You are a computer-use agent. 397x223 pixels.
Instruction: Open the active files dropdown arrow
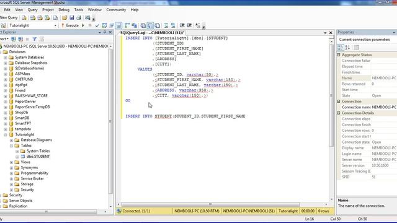[325, 33]
